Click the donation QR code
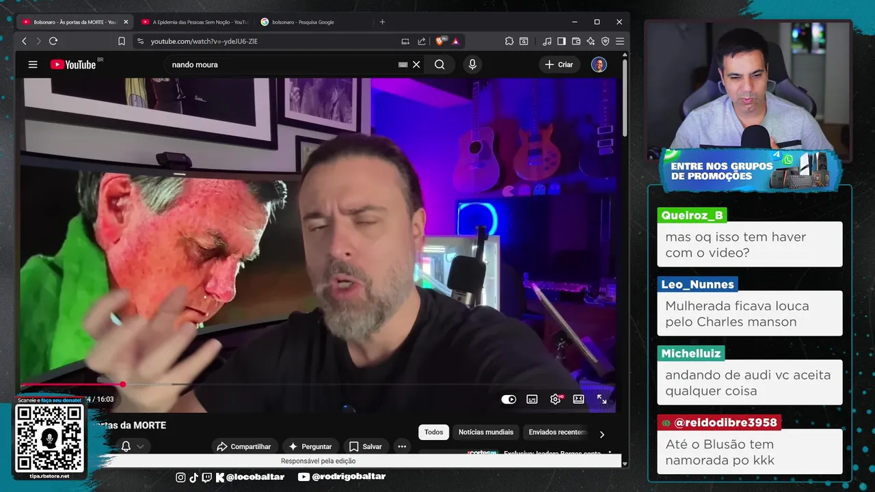875x492 pixels. (x=50, y=439)
